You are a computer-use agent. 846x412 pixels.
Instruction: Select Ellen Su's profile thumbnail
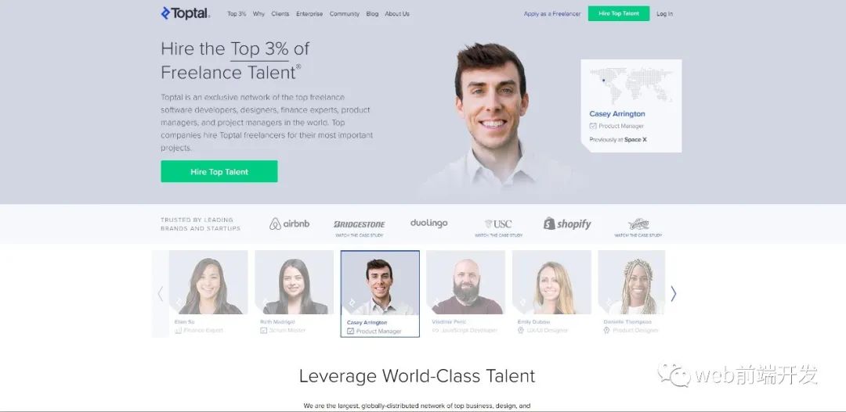point(208,293)
